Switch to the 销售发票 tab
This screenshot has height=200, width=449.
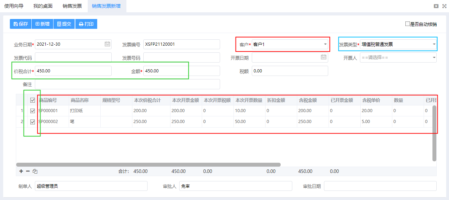click(72, 6)
